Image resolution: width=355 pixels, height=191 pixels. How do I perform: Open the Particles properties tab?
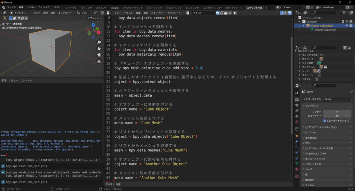click(x=297, y=147)
